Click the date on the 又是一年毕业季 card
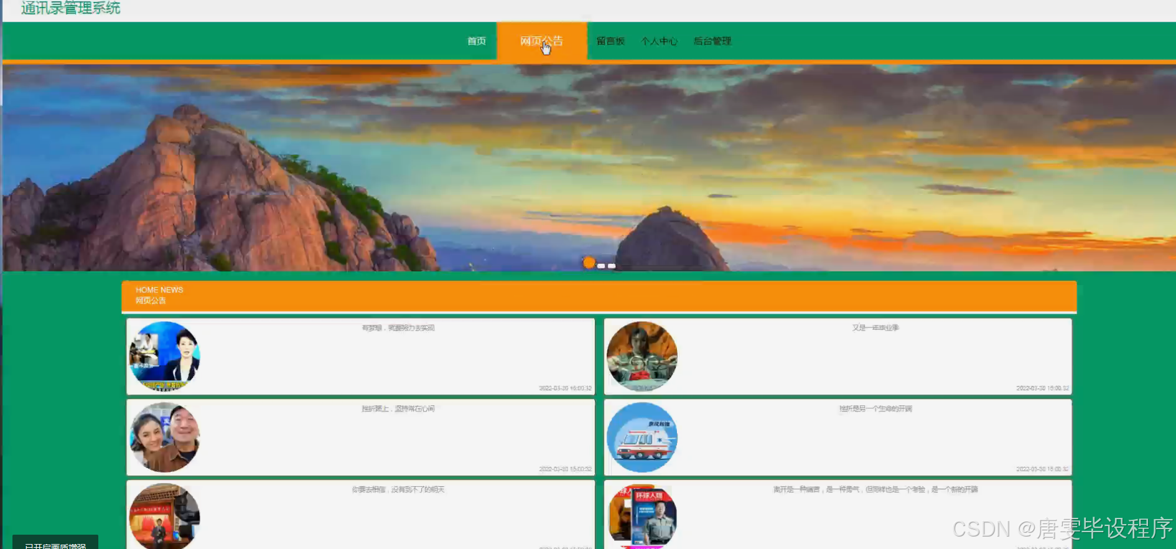The height and width of the screenshot is (549, 1176). (x=1042, y=388)
